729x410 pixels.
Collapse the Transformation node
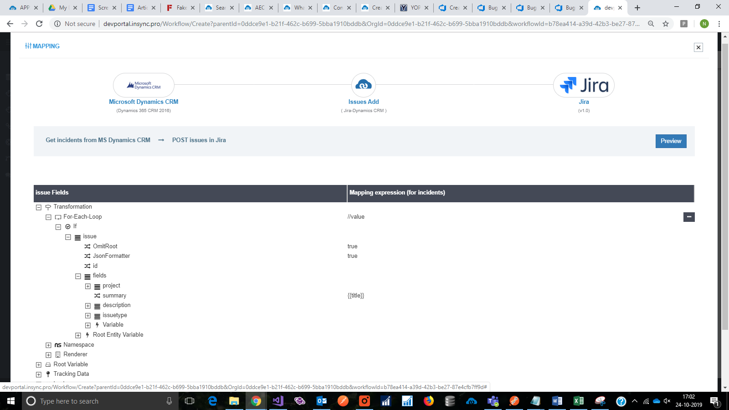[x=39, y=207]
